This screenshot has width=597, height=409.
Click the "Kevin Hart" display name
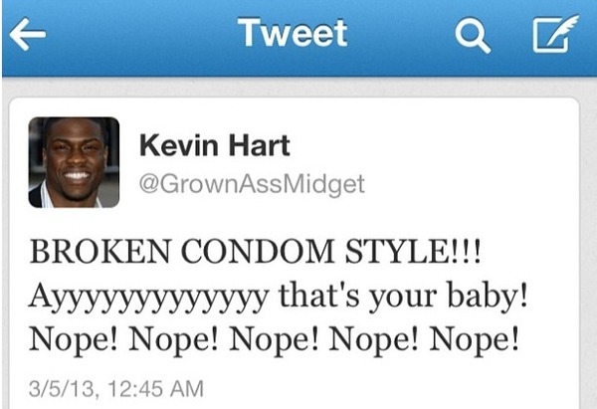(x=215, y=145)
